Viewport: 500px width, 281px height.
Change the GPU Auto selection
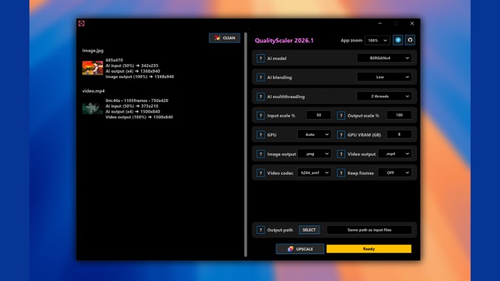pos(314,135)
